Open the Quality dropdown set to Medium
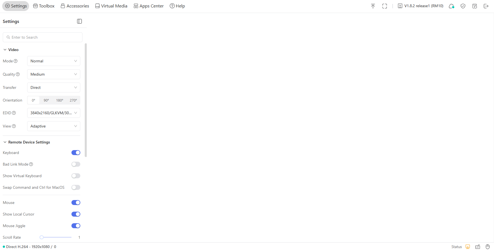 pyautogui.click(x=53, y=74)
